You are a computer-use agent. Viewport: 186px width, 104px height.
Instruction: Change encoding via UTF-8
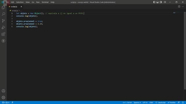[145, 103]
